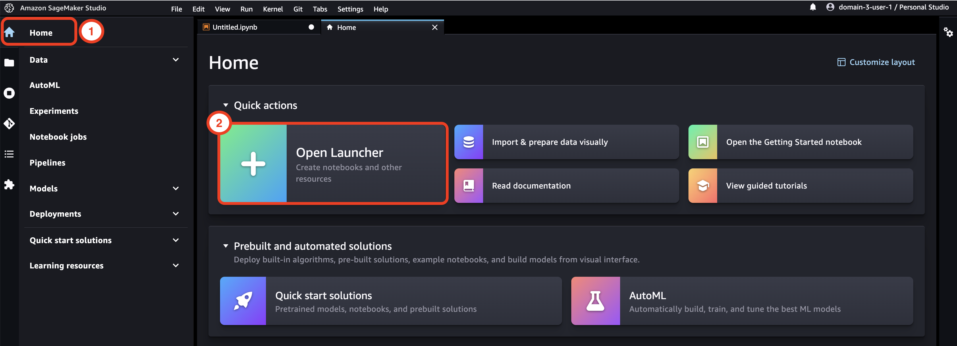Open the Kernel menu
The image size is (957, 346).
pyautogui.click(x=273, y=9)
